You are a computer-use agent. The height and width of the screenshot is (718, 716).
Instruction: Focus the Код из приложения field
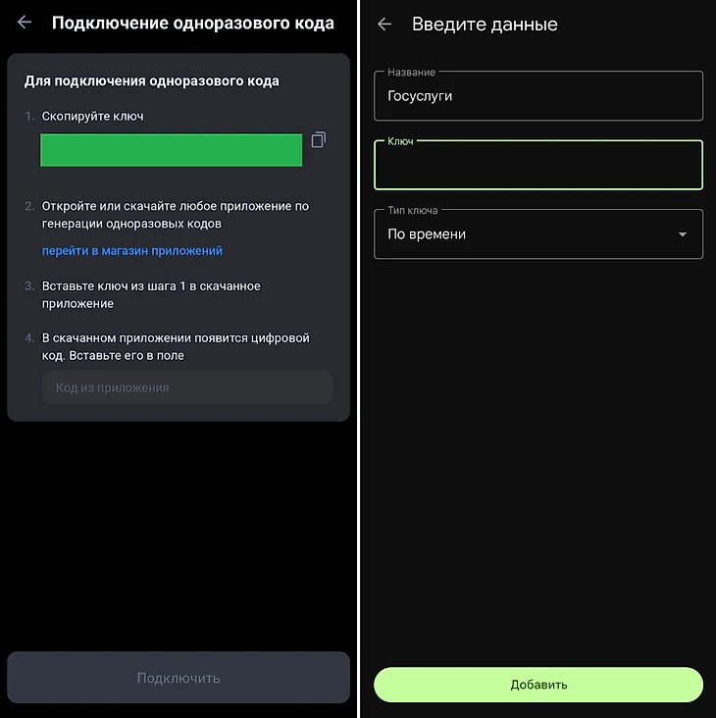click(187, 387)
